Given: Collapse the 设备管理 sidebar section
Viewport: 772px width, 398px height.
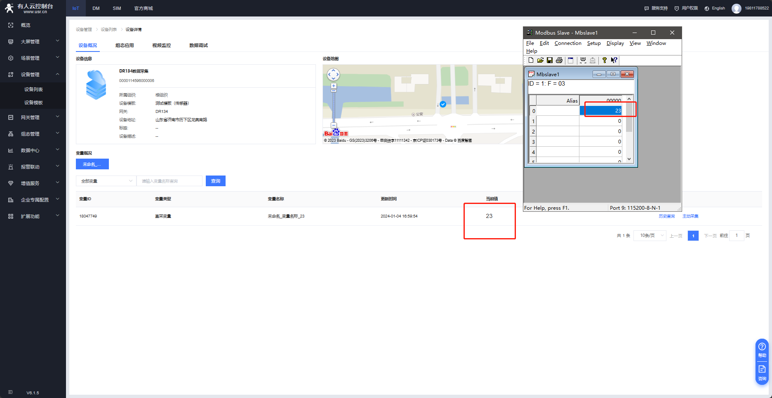Looking at the screenshot, I should [33, 75].
